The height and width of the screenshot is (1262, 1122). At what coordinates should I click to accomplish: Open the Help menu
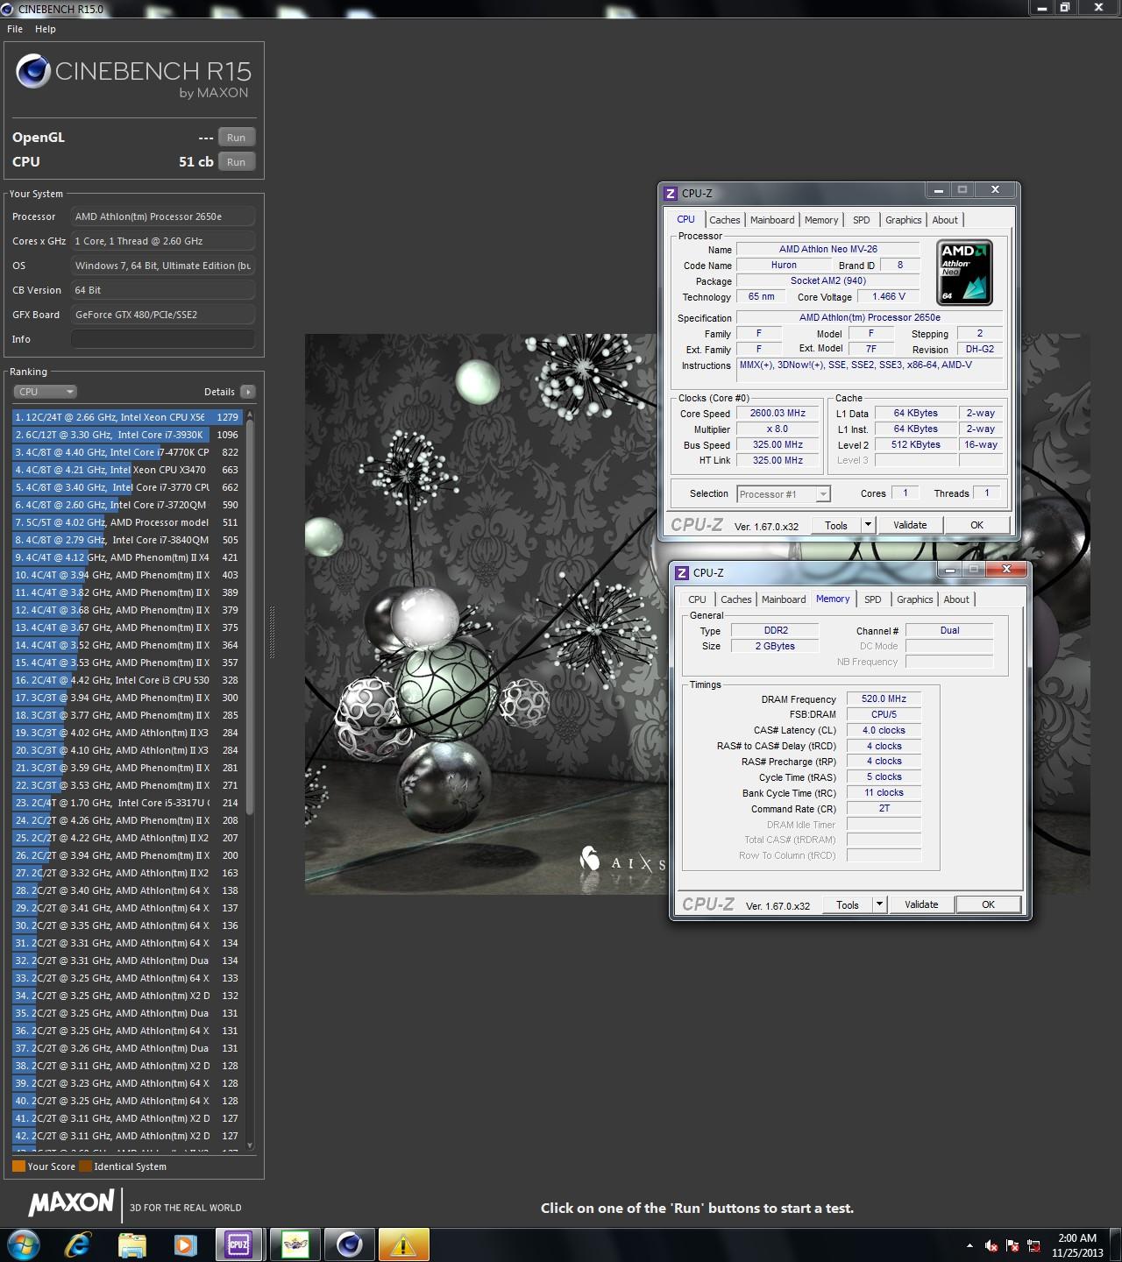(x=46, y=29)
